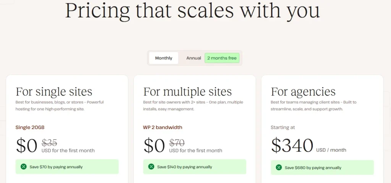Switch billing to Monthly
Image resolution: width=391 pixels, height=183 pixels.
[163, 58]
